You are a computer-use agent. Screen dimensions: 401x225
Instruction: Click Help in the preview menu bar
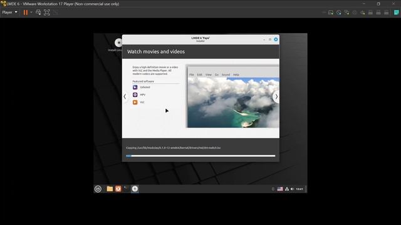click(236, 75)
